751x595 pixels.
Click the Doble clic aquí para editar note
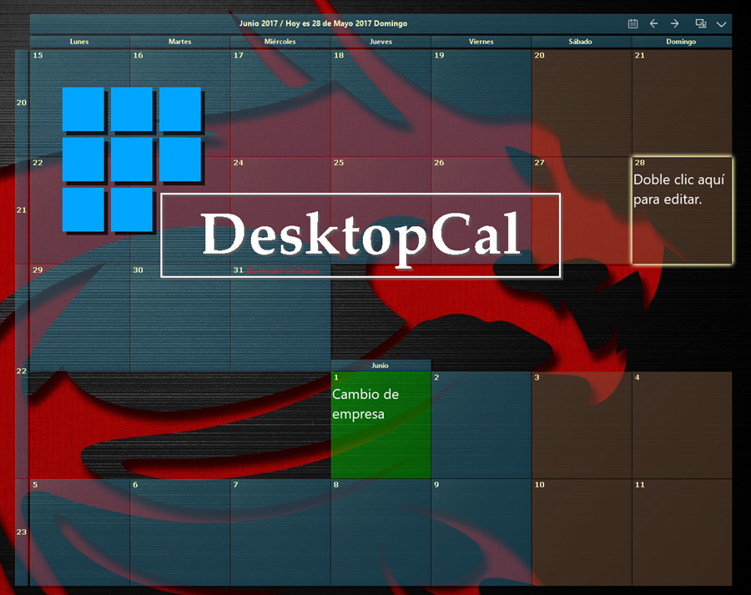tap(680, 189)
